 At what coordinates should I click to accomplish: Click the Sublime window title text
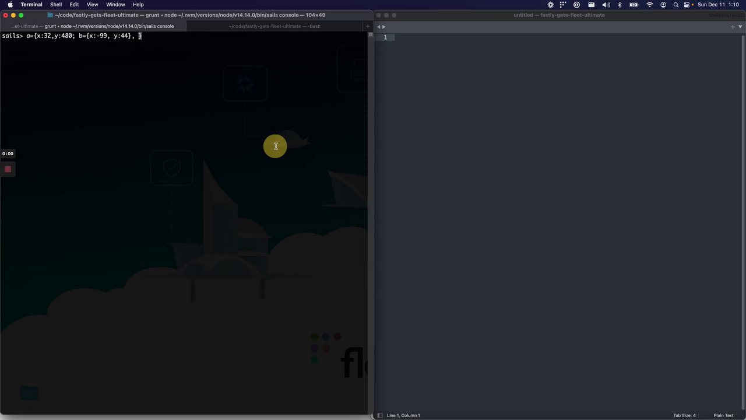pos(559,15)
